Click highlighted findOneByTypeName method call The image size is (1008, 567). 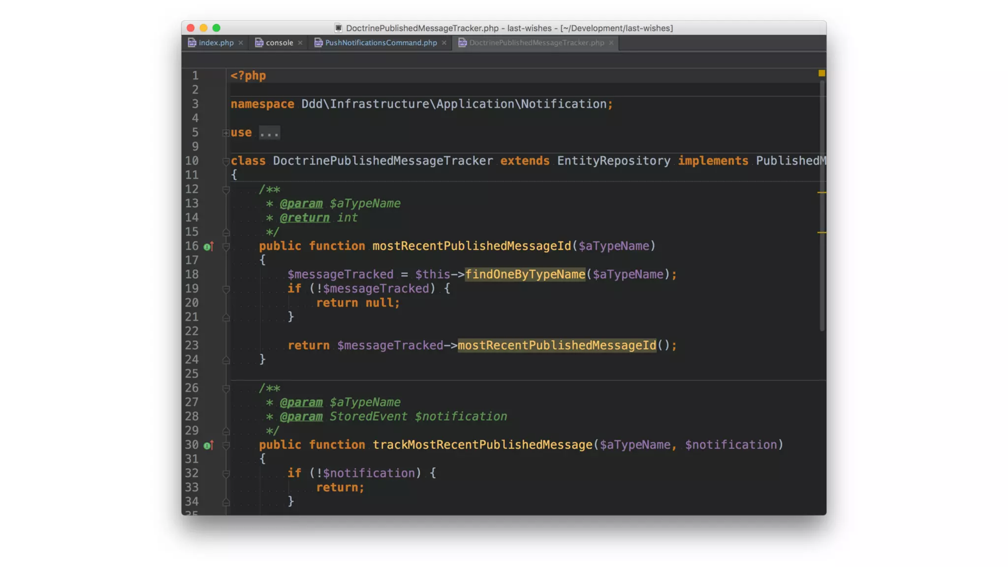(x=525, y=275)
